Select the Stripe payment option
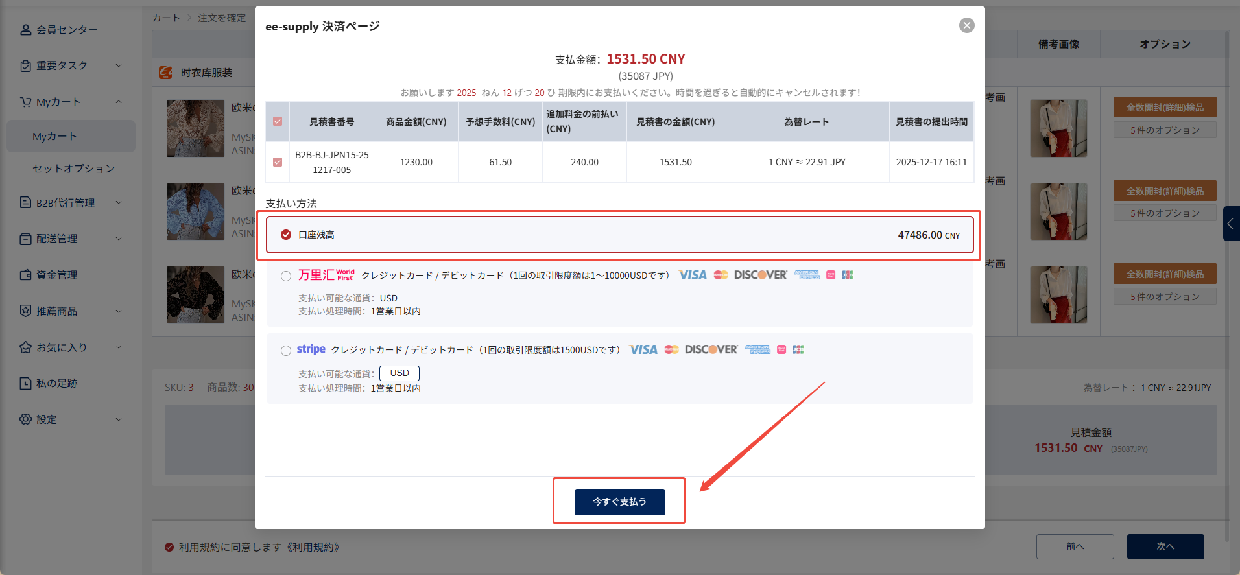This screenshot has height=575, width=1240. [x=286, y=351]
